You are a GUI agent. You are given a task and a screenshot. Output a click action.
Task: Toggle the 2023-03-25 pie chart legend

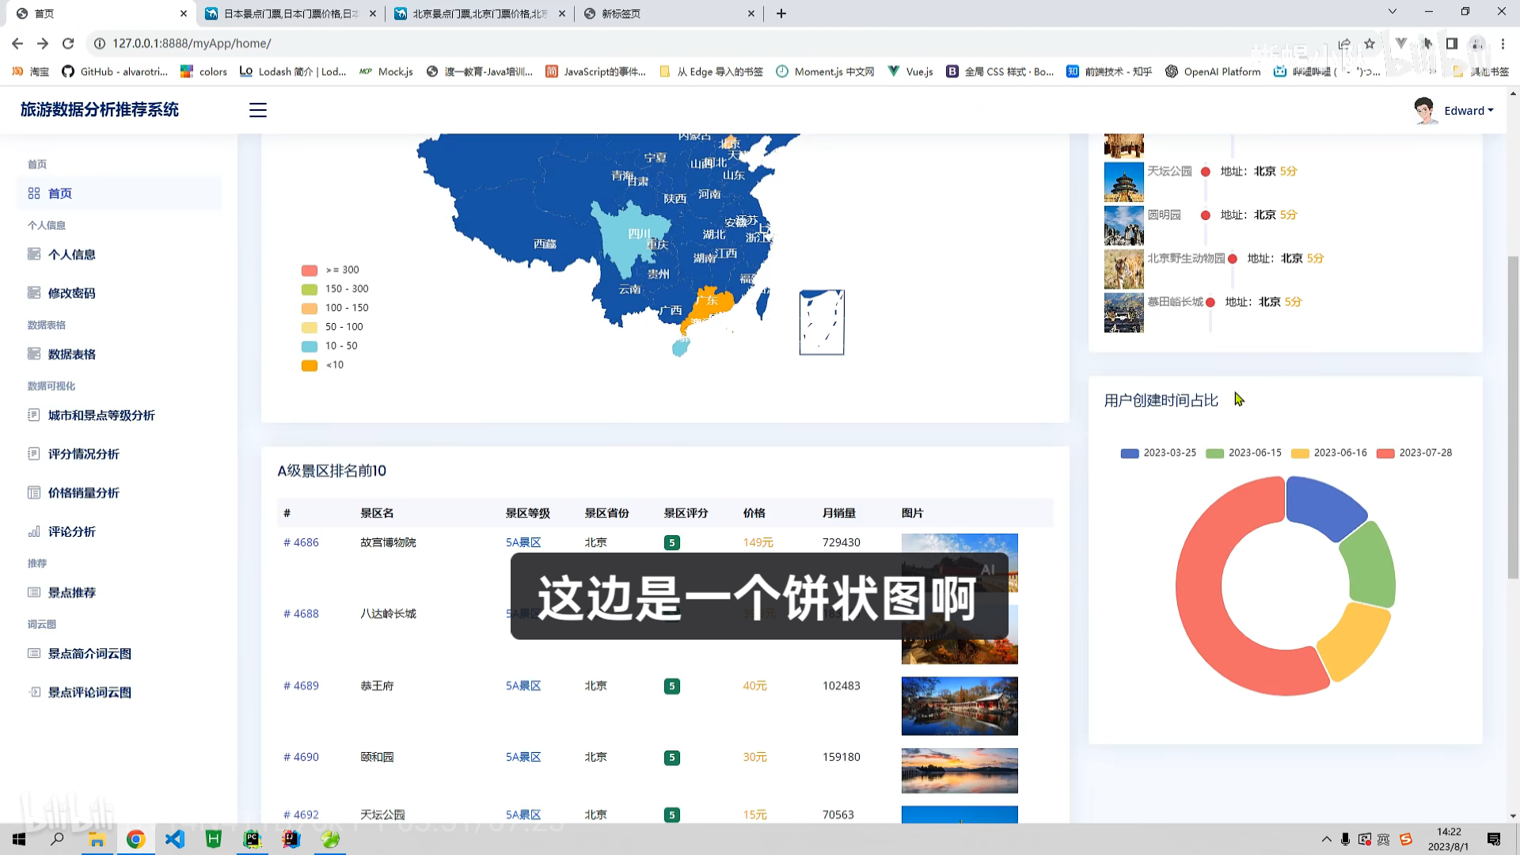[1130, 453]
